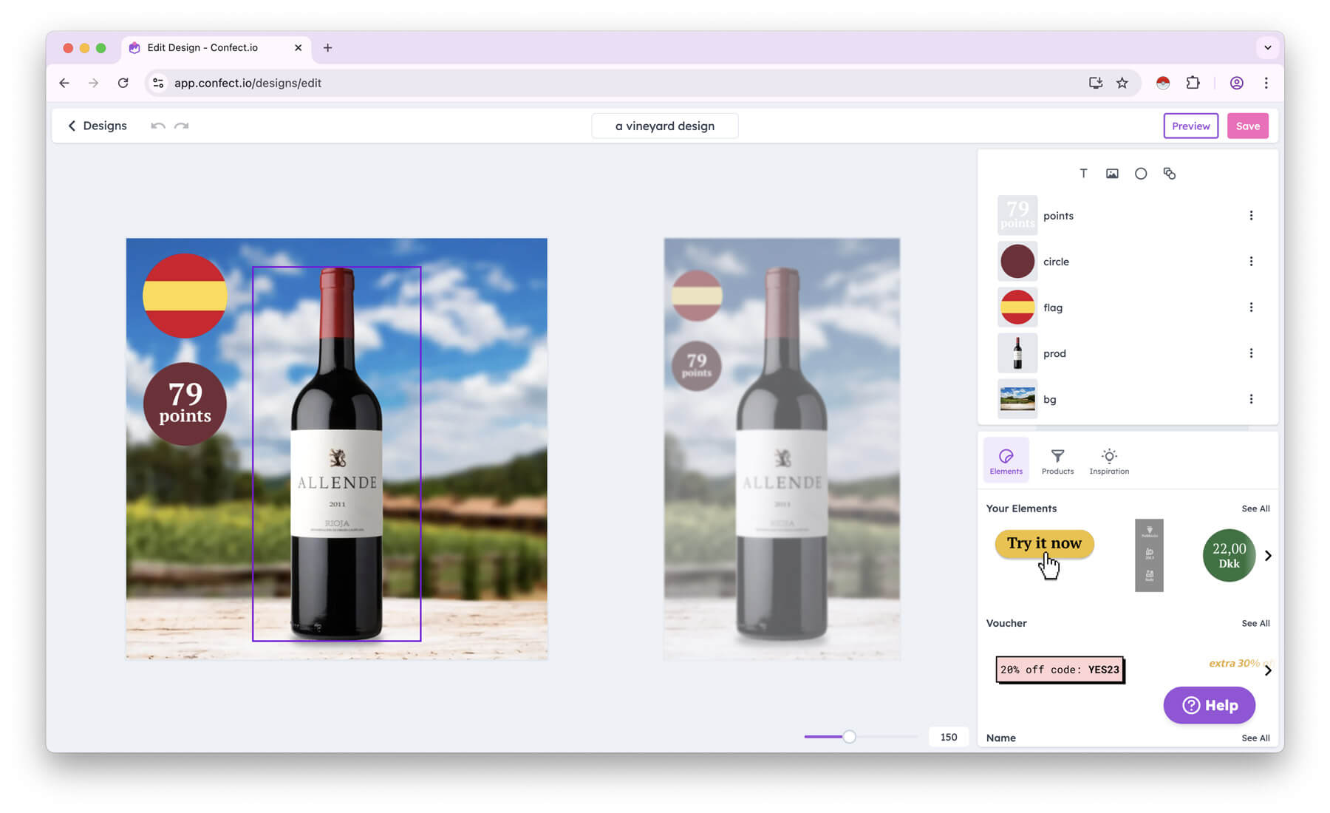
Task: Click the address bar URL
Action: pos(248,83)
